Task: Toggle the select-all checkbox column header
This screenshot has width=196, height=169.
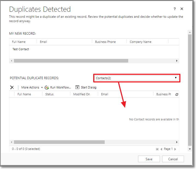Action: (x=12, y=94)
